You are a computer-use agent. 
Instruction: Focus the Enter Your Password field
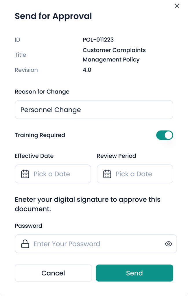click(x=96, y=244)
